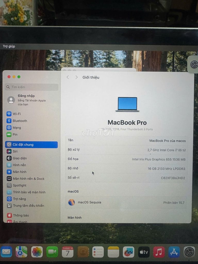This screenshot has height=264, width=198.
Task: Select Cài đặt chung general settings
Action: pos(31,145)
